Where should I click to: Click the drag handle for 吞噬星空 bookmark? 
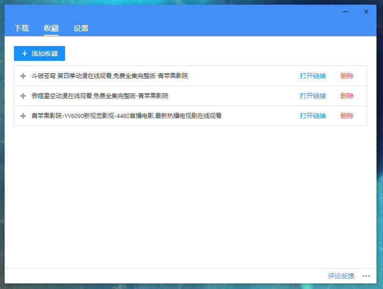pos(23,96)
